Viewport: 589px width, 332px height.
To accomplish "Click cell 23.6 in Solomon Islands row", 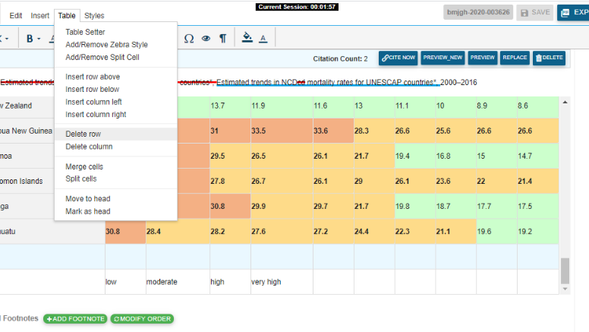I will tap(456, 182).
